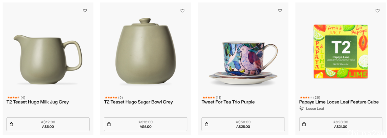This screenshot has height=138, width=387.
Task: Click the Loose Leaf leaf icon
Action: tap(301, 108)
